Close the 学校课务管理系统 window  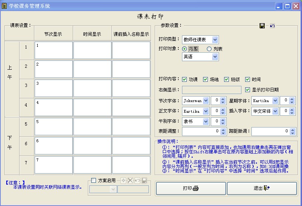(296, 6)
